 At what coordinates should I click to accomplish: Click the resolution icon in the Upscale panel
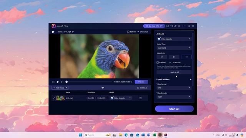coord(158,62)
